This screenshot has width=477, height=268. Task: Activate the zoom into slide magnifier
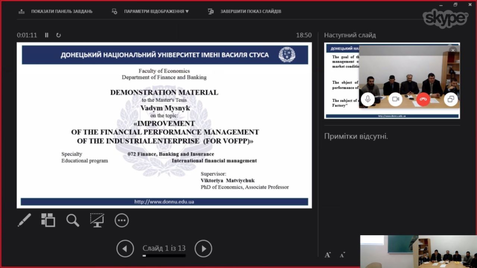[73, 220]
